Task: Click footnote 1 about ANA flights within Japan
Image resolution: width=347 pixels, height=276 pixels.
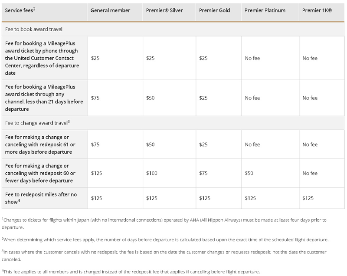Action: (165, 223)
